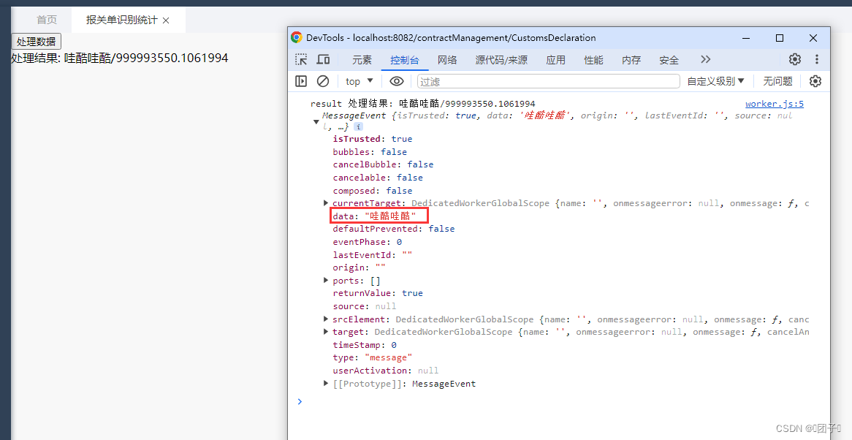Switch to the 元素 panel tab

361,59
